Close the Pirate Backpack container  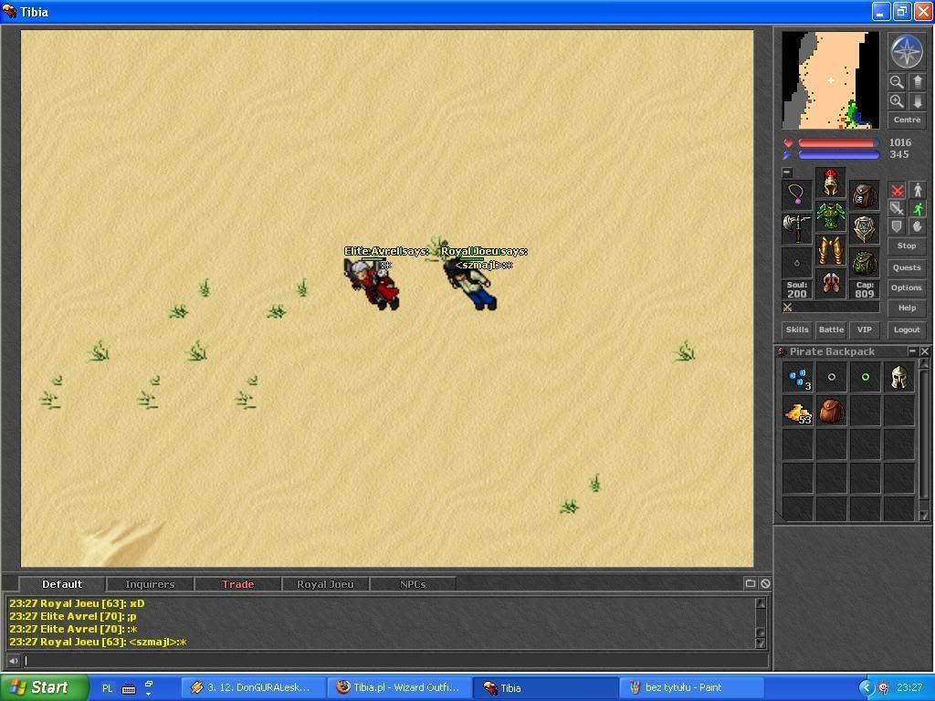click(x=924, y=351)
